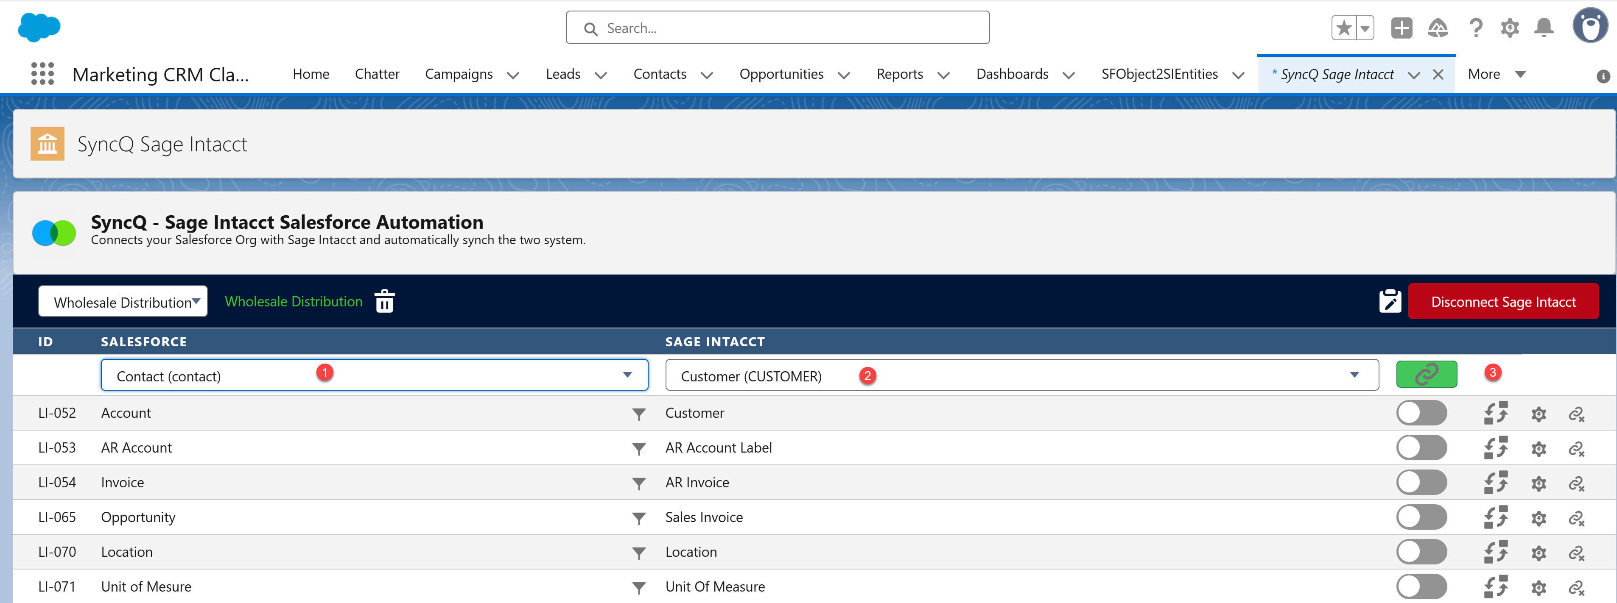Open the Customer (CUSTOMER) Sage Intacct dropdown

point(1021,375)
